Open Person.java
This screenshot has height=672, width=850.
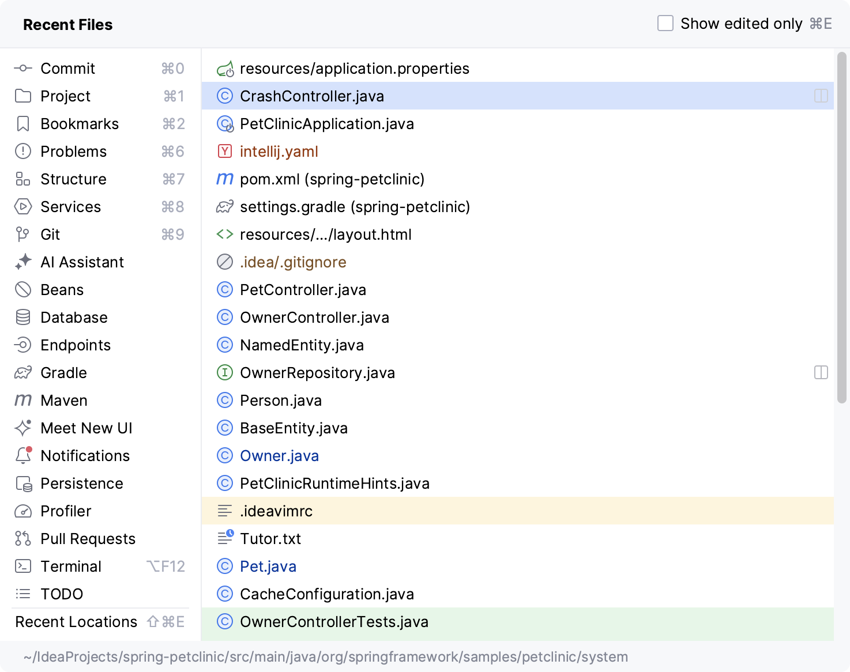tap(517, 401)
